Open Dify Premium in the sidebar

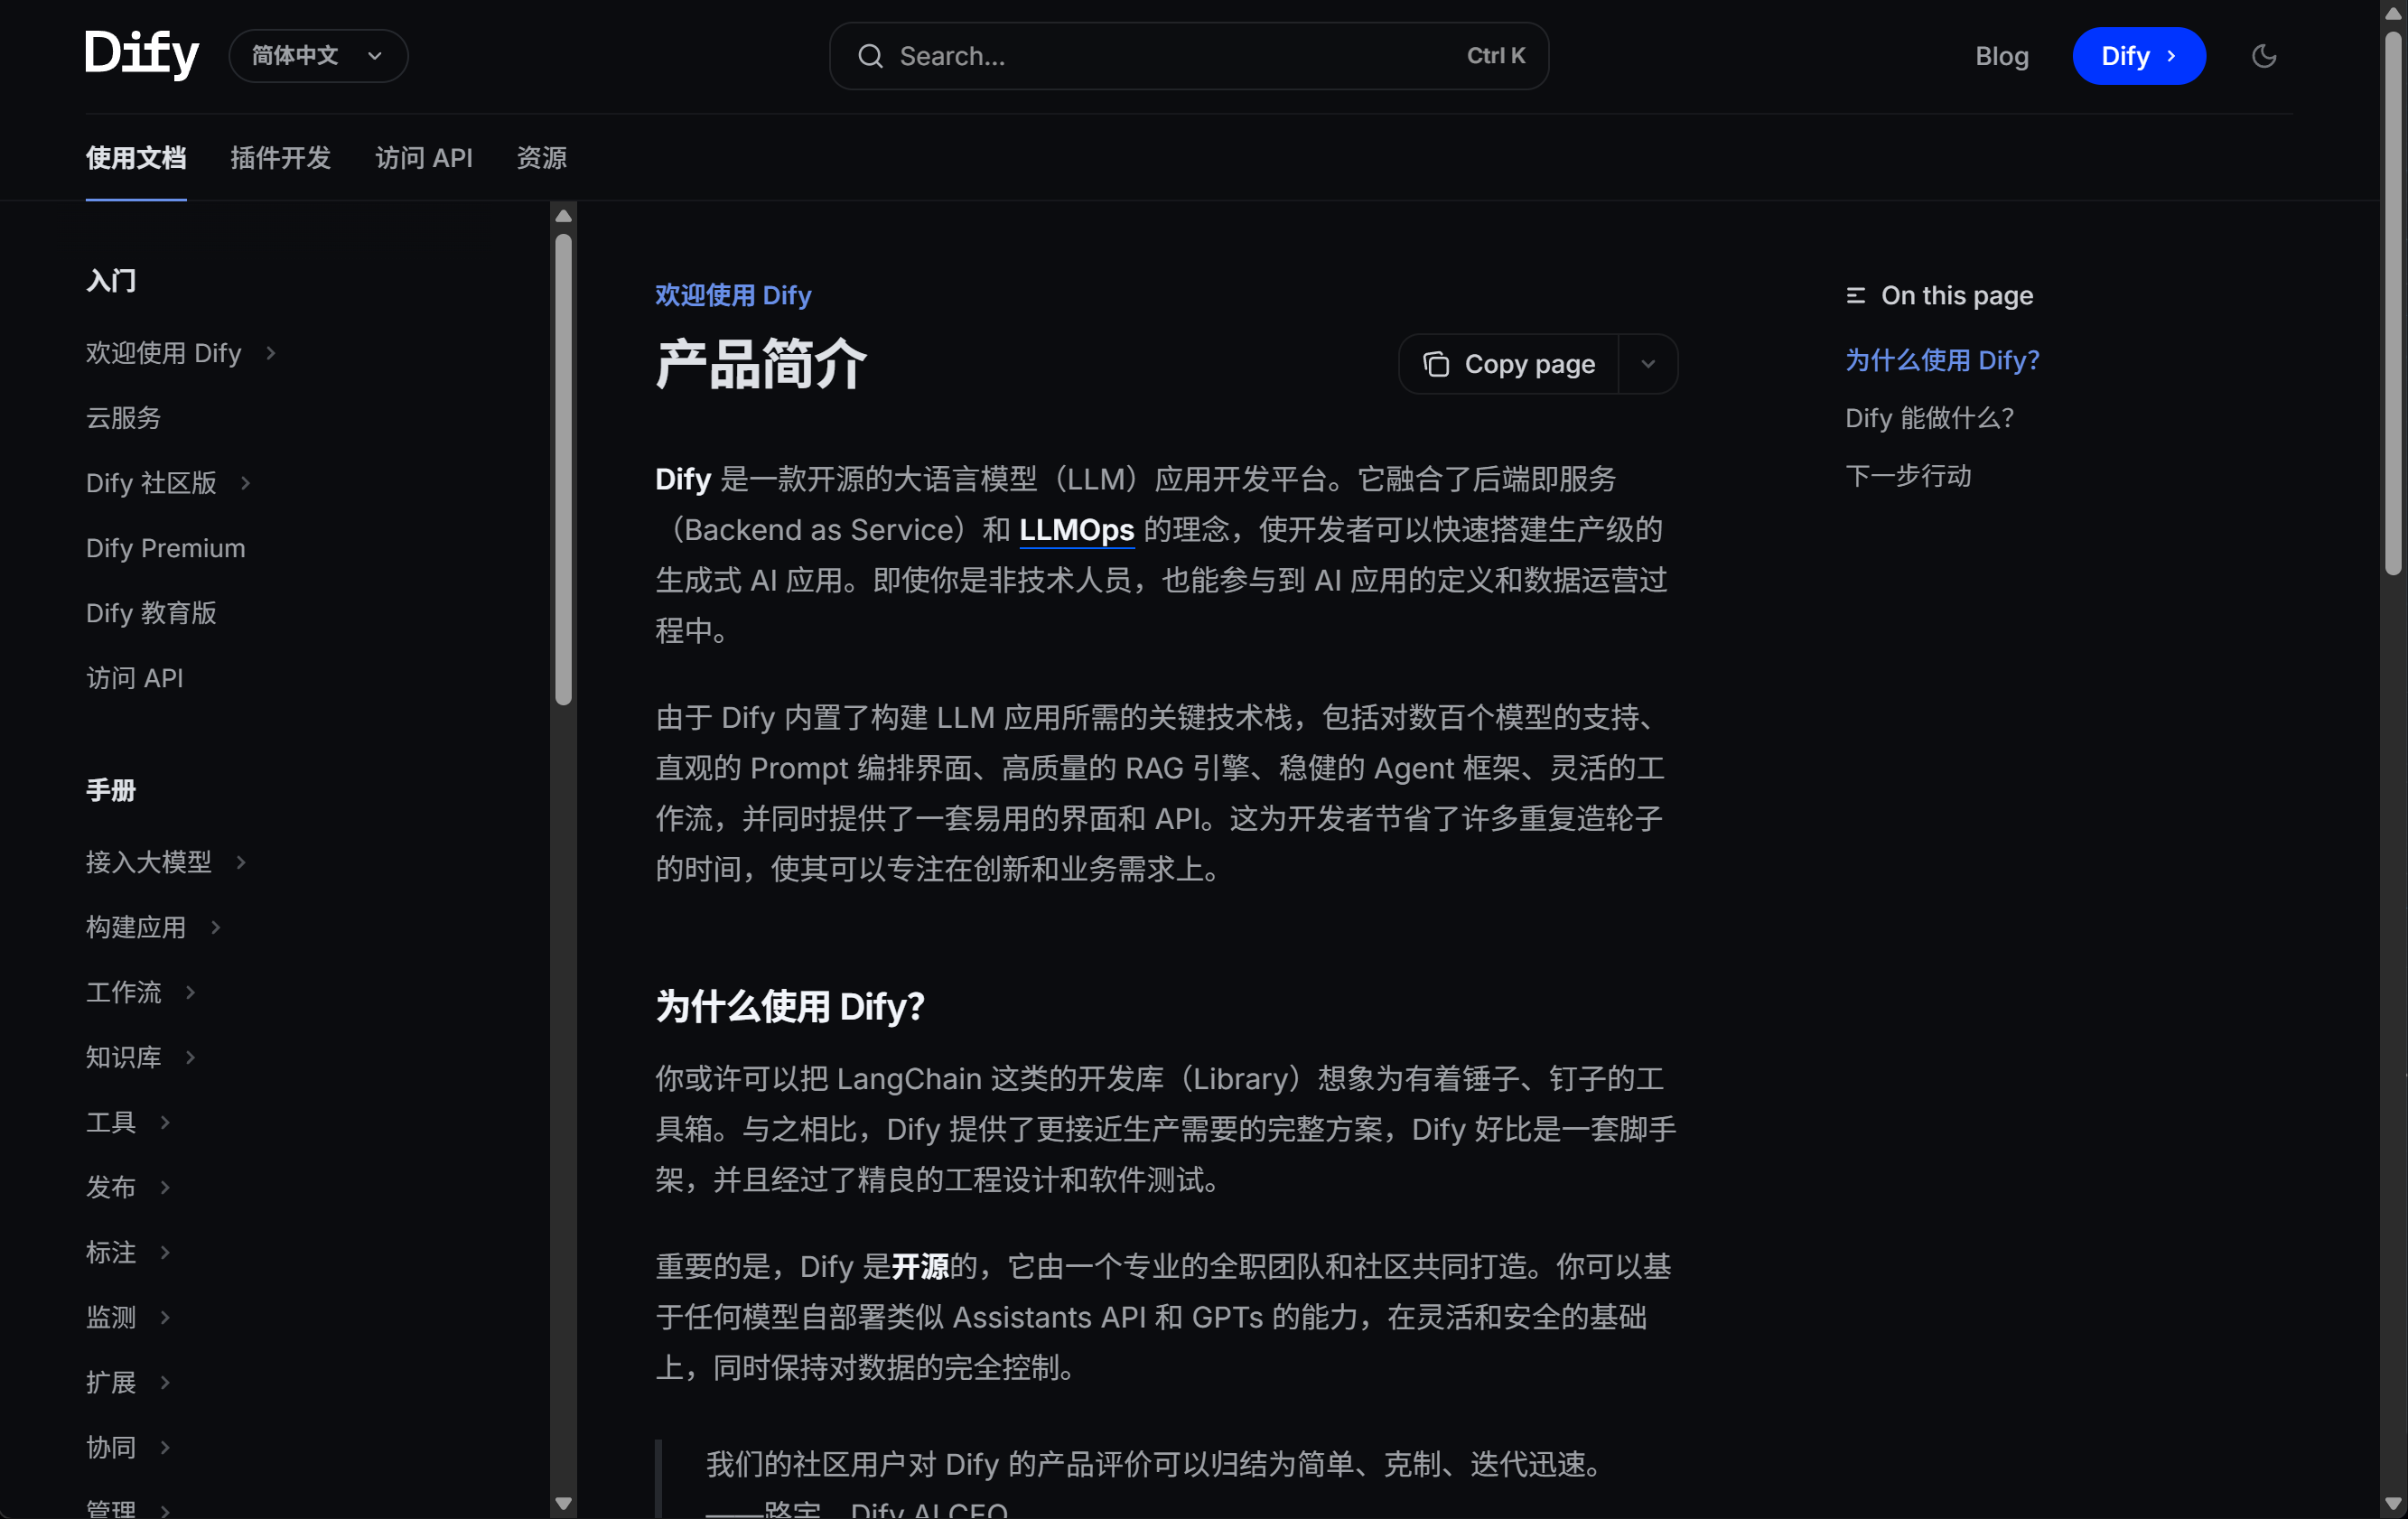coord(166,548)
